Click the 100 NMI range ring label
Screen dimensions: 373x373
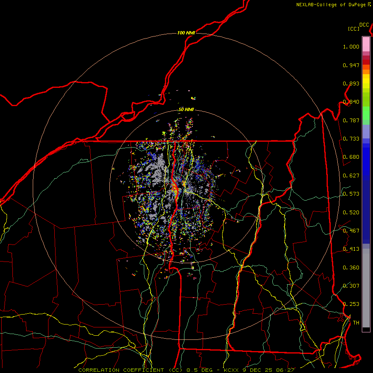click(186, 33)
